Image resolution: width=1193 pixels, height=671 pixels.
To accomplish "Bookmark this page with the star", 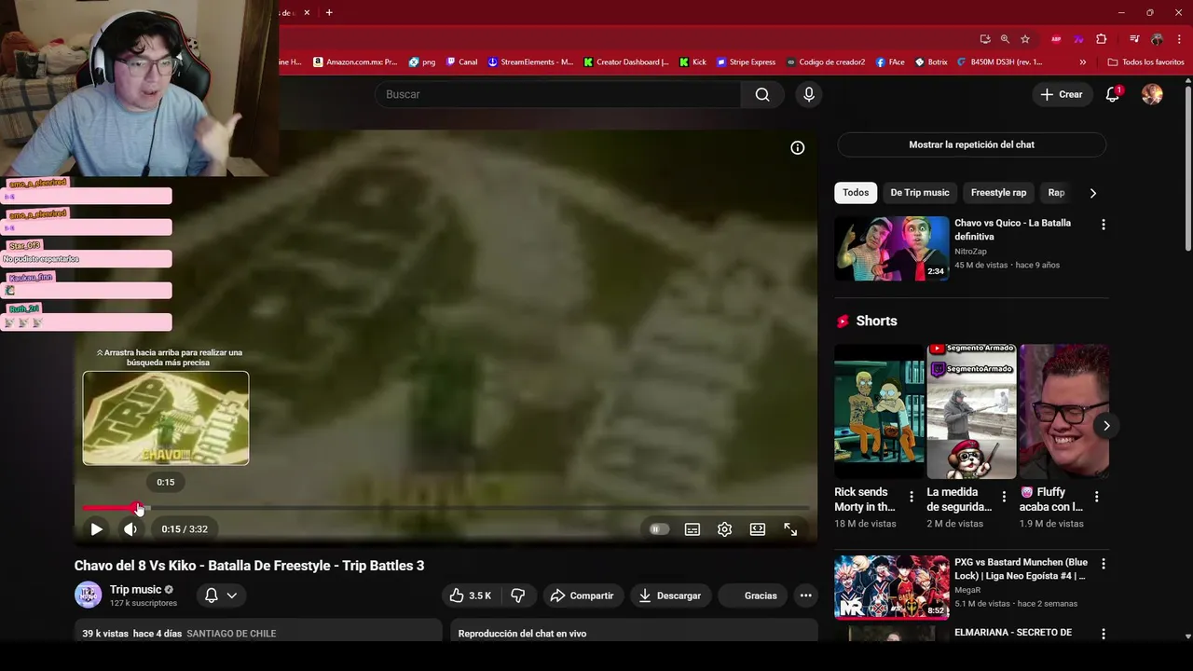I will click(1025, 39).
